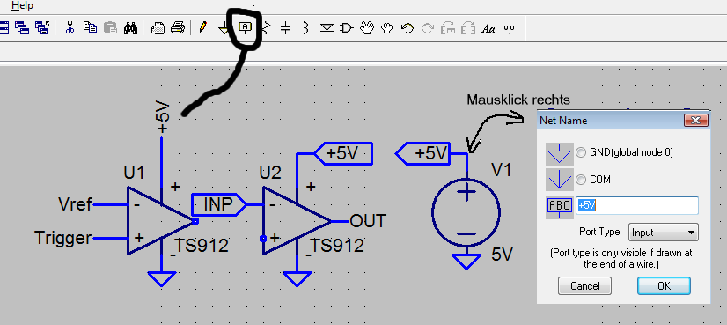Click the vertical +5V label above U1
Image resolution: width=727 pixels, height=325 pixels.
pyautogui.click(x=163, y=118)
